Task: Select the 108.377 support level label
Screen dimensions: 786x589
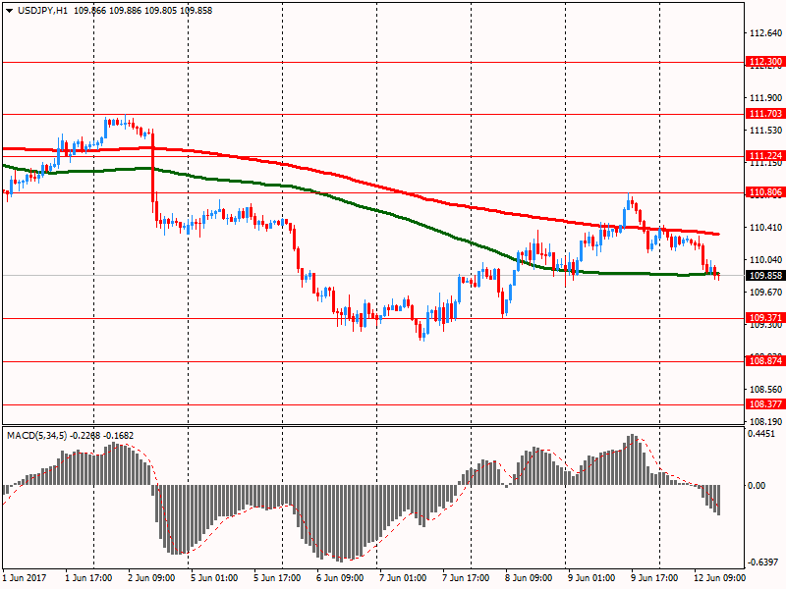Action: (x=765, y=404)
